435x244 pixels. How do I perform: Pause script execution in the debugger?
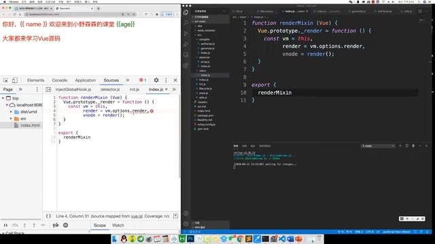[x=5, y=225]
